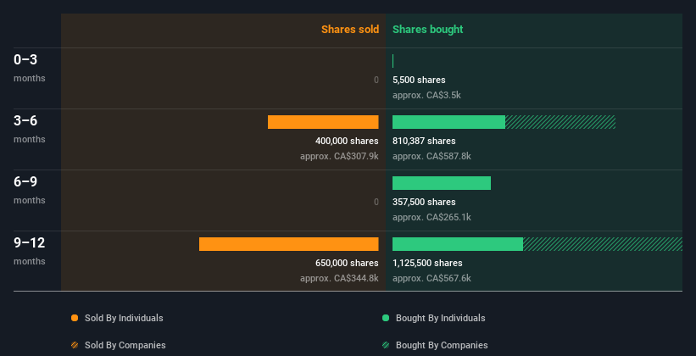
Task: Click the striped green bar for 3–6 months
Action: (x=560, y=122)
